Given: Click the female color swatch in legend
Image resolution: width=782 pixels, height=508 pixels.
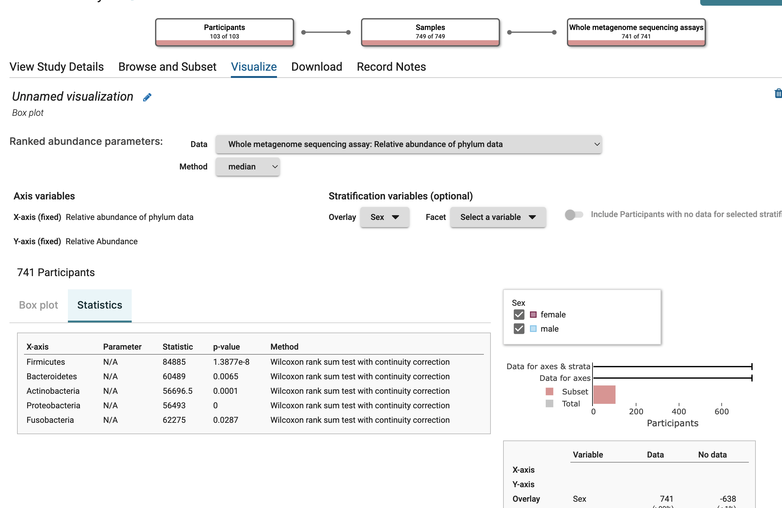Looking at the screenshot, I should 533,315.
